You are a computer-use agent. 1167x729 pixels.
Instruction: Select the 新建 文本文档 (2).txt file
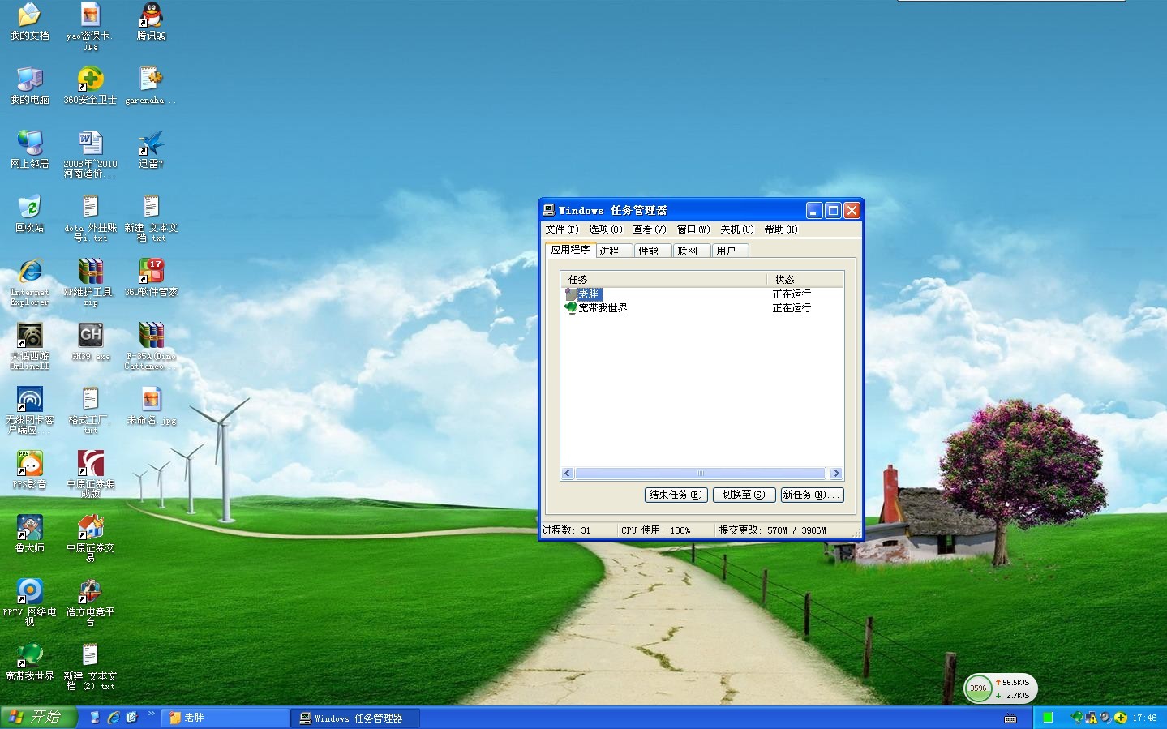[90, 667]
